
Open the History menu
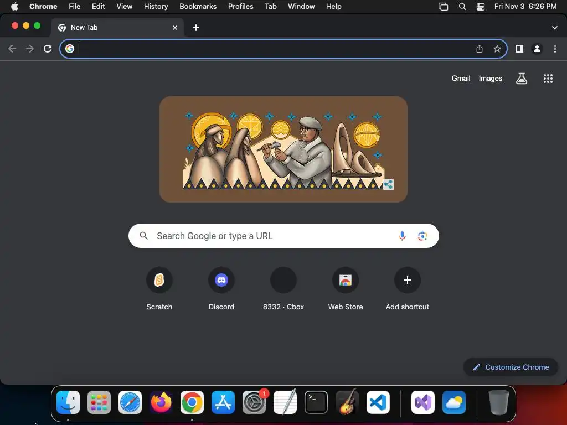pos(156,7)
